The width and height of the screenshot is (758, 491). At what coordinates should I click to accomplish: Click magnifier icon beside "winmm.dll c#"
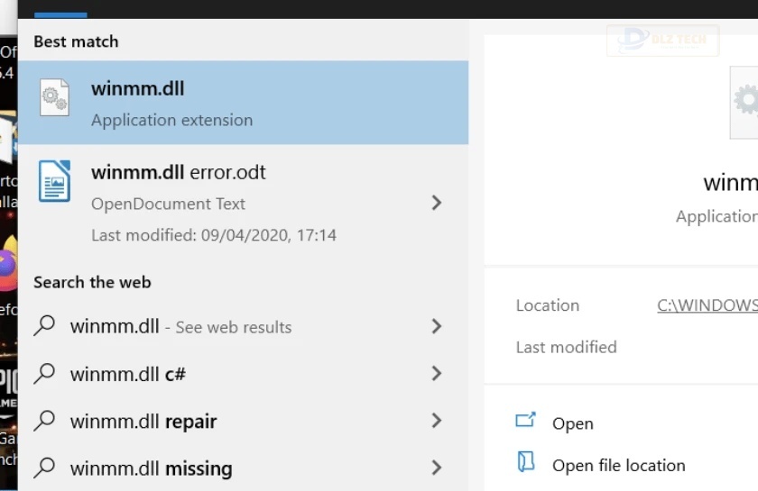tap(44, 373)
